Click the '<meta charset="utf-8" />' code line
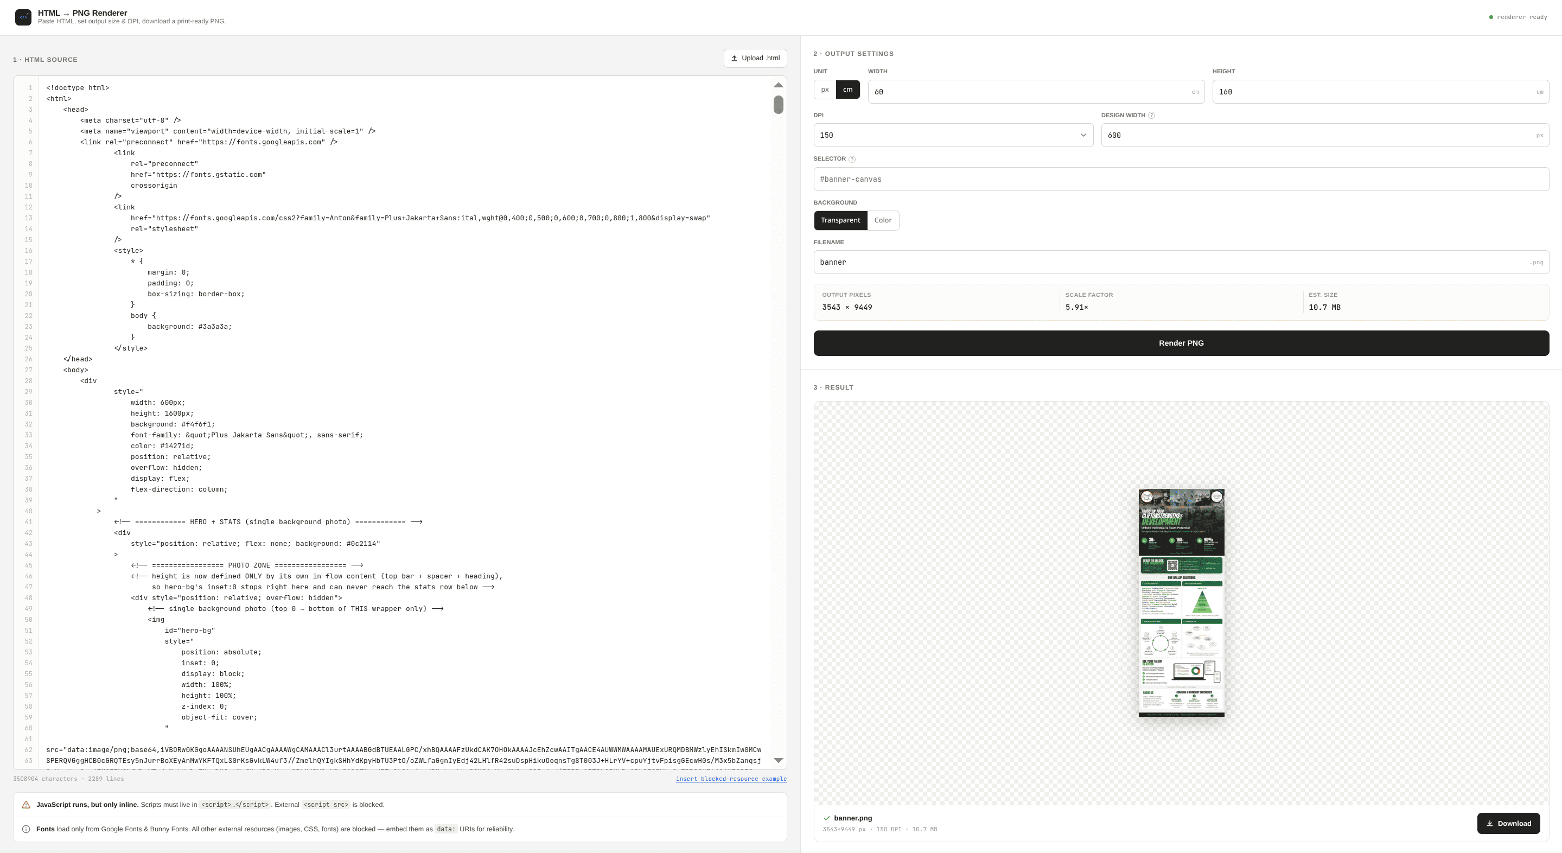 tap(130, 120)
